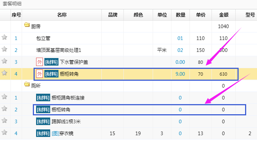Click 序号 4 of 穿衣镜
This screenshot has height=142, width=257.
tap(16, 133)
